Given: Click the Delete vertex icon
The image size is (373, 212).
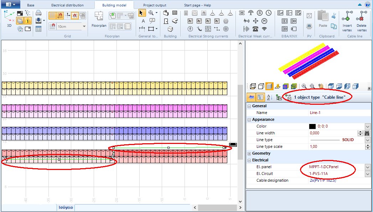Looking at the screenshot, I should 361,16.
